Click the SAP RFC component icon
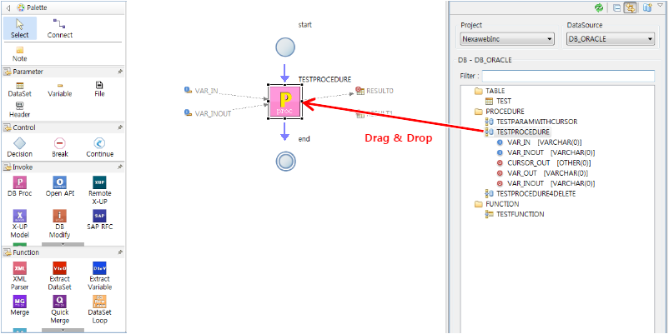The image size is (669, 334). pyautogui.click(x=99, y=220)
